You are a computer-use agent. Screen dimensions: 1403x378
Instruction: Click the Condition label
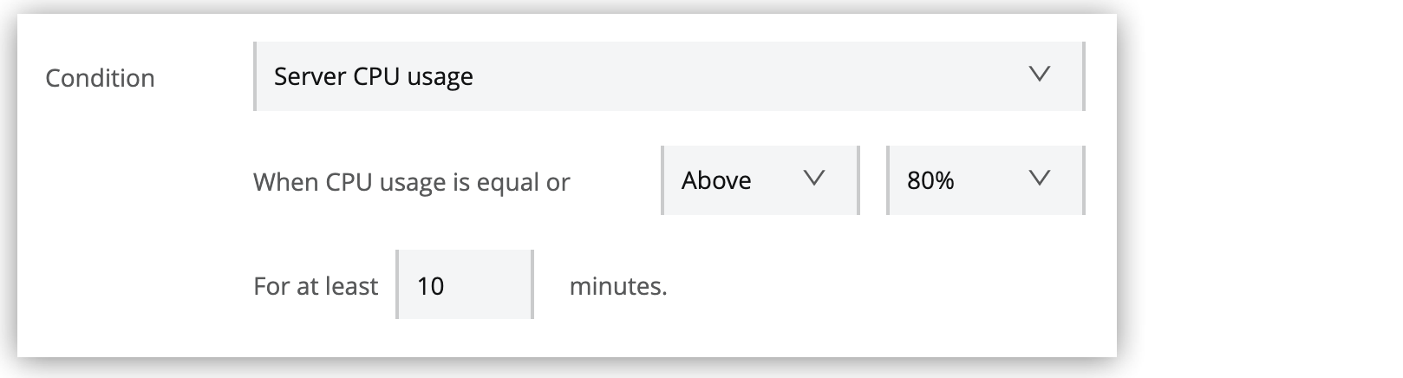tap(100, 78)
